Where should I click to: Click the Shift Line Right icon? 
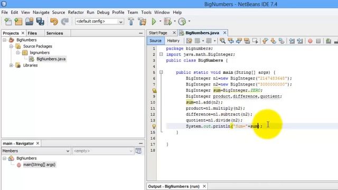pyautogui.click(x=300, y=41)
